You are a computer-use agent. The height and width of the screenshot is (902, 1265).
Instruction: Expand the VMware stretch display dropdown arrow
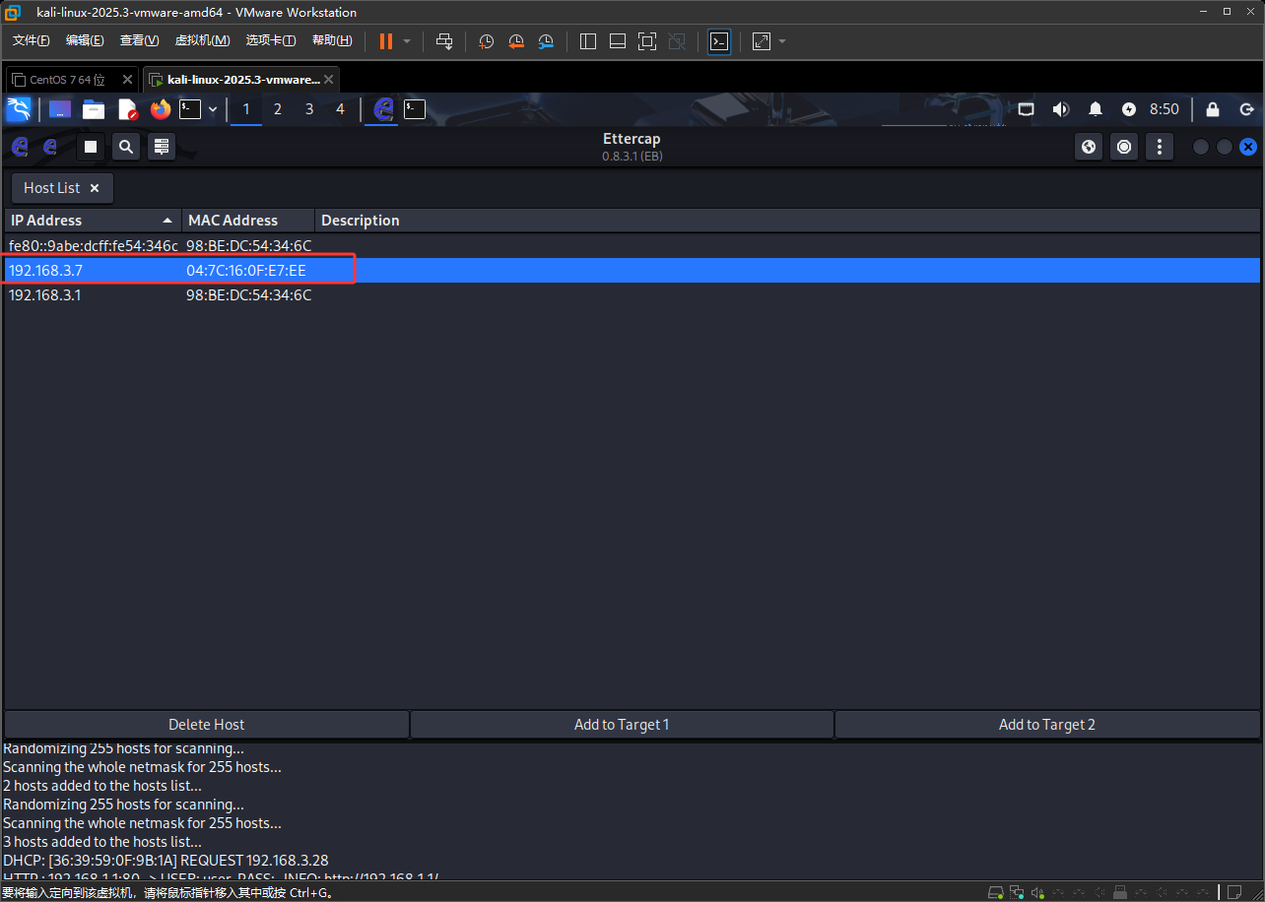(782, 41)
